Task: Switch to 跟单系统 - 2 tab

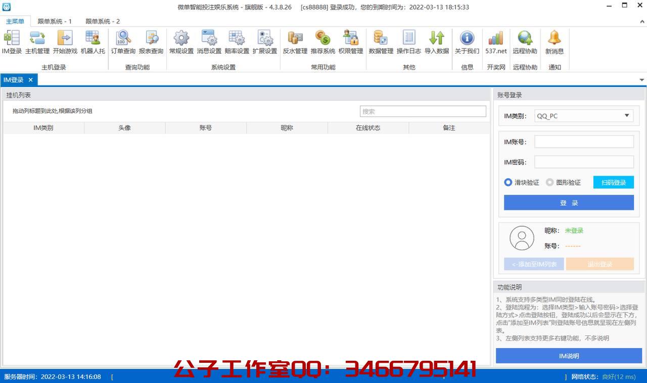Action: tap(103, 21)
